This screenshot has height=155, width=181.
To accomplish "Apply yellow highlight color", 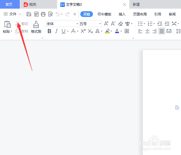I will click(107, 31).
